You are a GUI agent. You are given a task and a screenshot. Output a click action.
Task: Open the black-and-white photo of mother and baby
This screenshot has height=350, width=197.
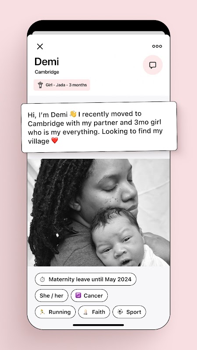pyautogui.click(x=98, y=213)
